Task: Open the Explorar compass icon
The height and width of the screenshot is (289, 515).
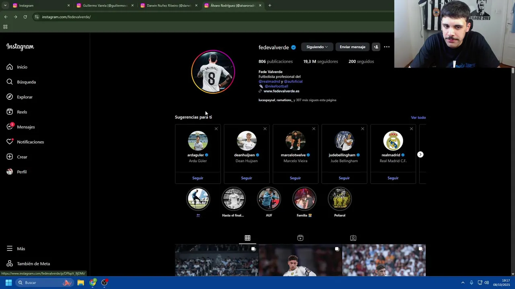Action: [10, 97]
